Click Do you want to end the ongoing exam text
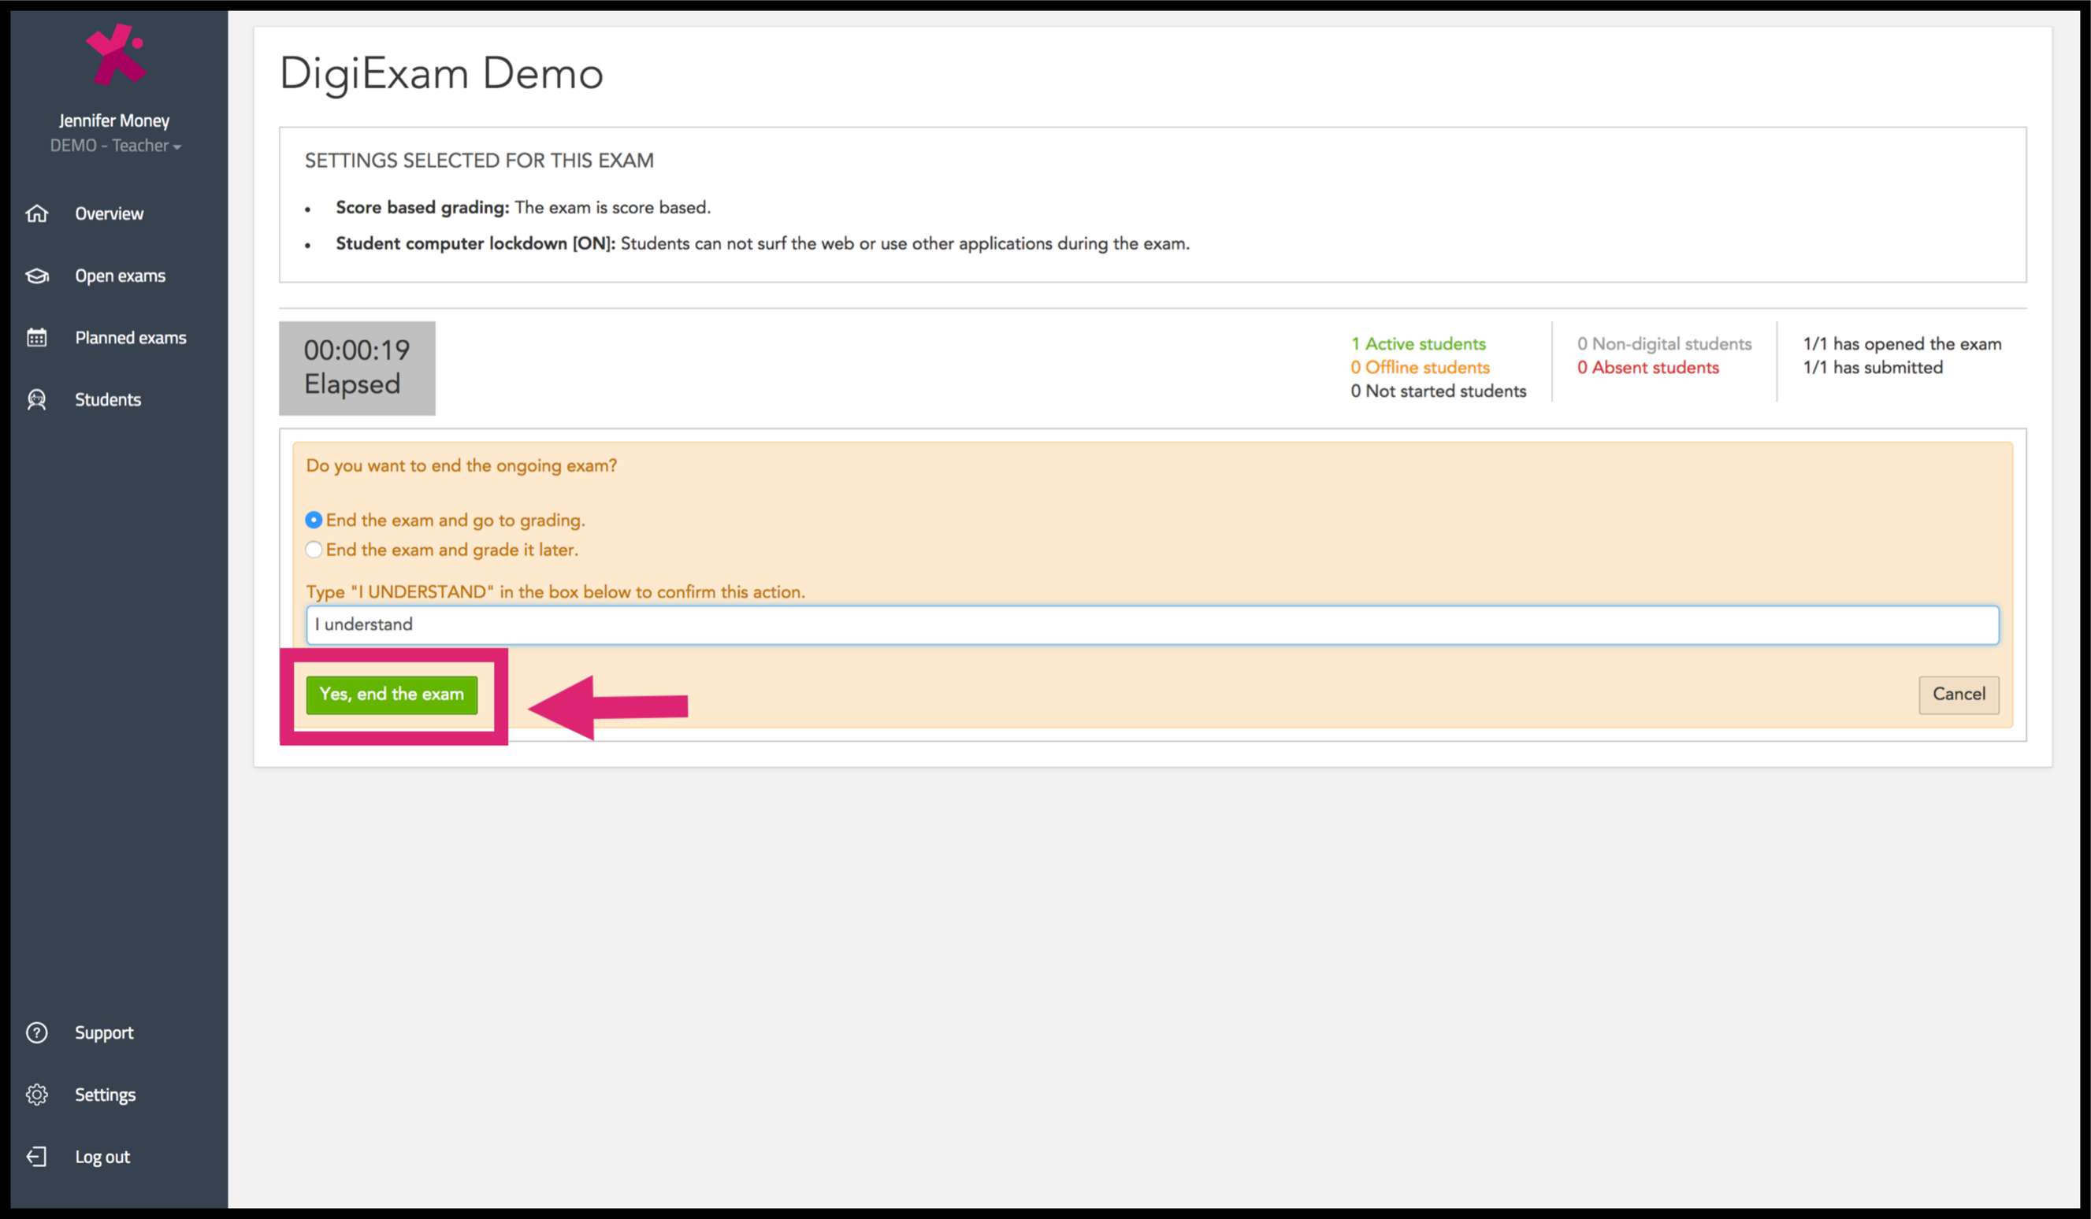 coord(462,466)
